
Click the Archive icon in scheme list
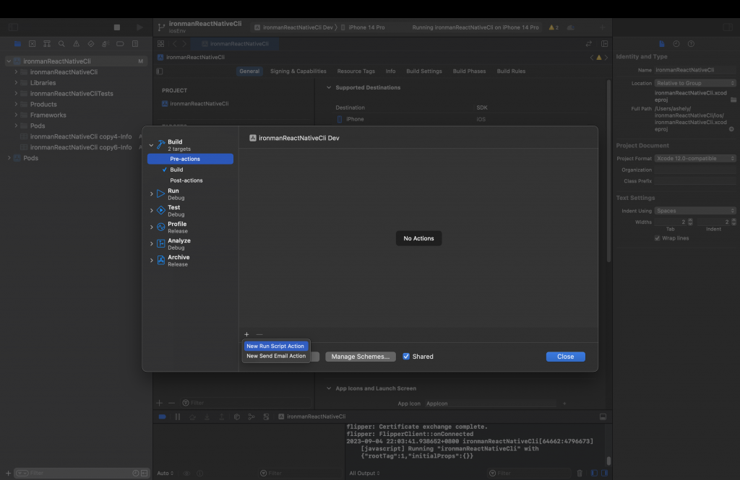[161, 261]
